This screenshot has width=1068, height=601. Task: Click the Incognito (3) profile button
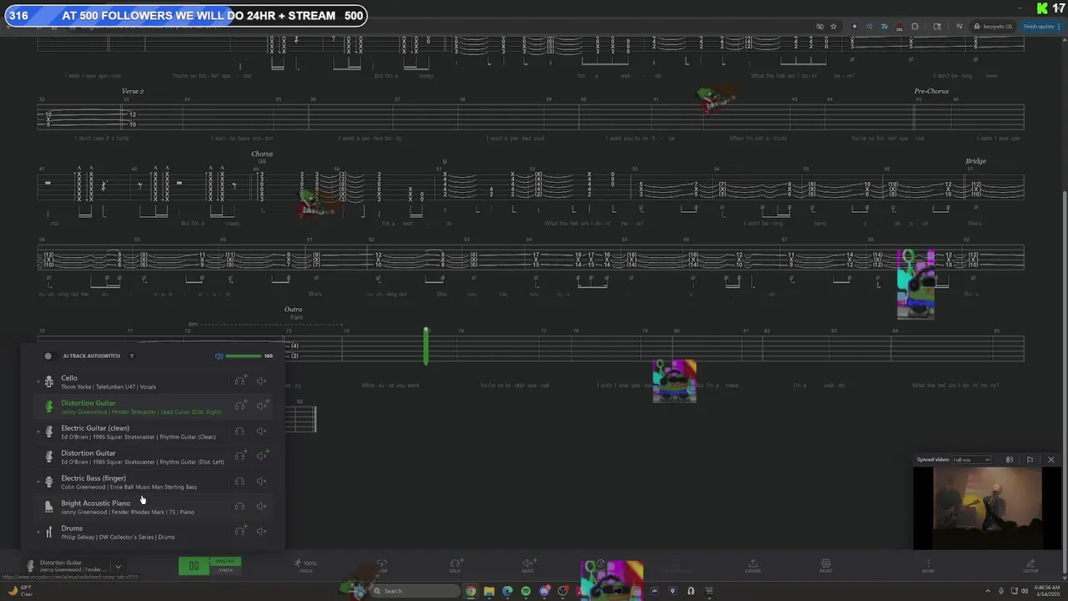(x=994, y=27)
